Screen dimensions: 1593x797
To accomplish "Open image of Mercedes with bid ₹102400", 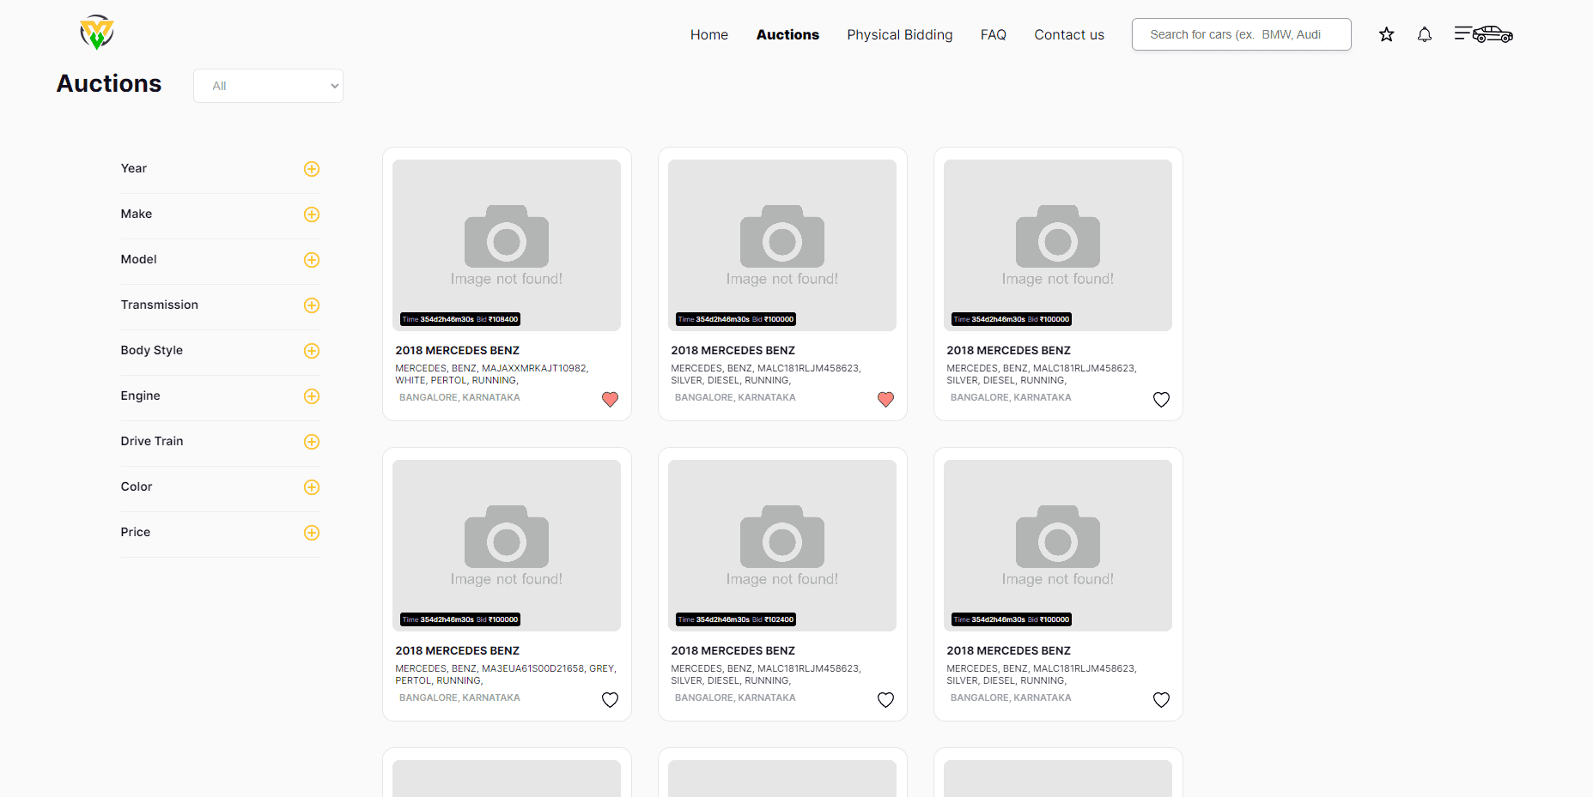I will [x=782, y=546].
